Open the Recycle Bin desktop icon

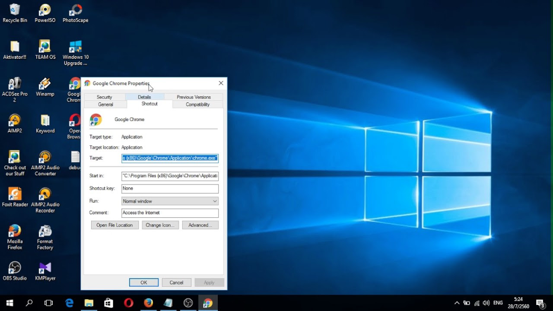(15, 13)
